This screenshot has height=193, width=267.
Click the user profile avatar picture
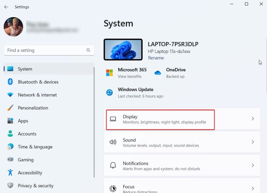(x=14, y=27)
